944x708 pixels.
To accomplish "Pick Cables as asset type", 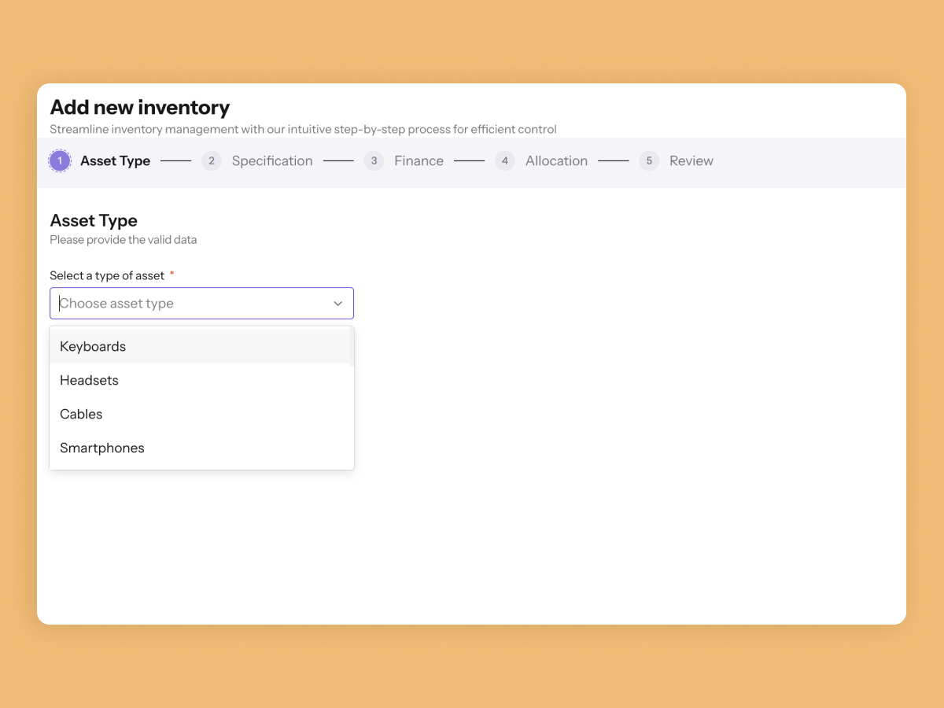I will coord(81,415).
